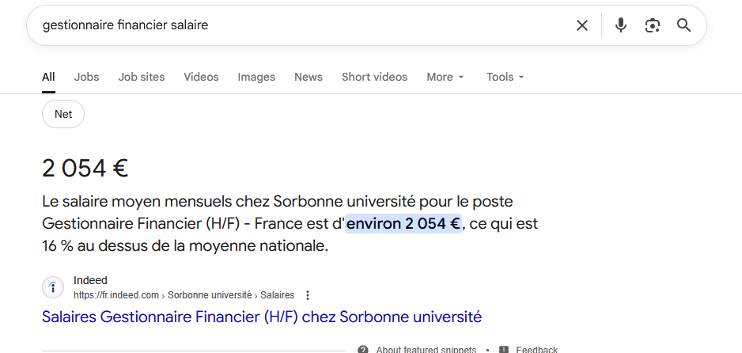Click the Feedback flag icon
The image size is (742, 353).
click(504, 349)
